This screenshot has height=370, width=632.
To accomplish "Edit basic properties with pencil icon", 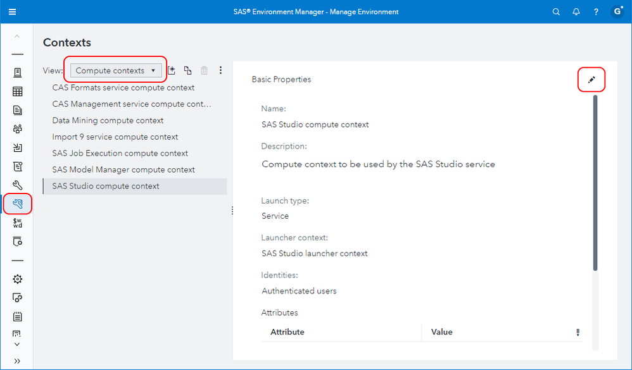I will click(591, 80).
